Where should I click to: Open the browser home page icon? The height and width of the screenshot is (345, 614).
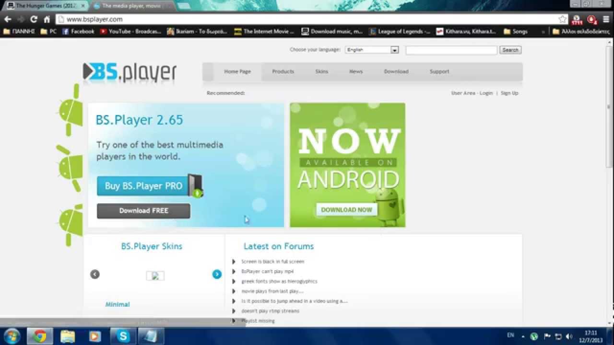[x=47, y=19]
